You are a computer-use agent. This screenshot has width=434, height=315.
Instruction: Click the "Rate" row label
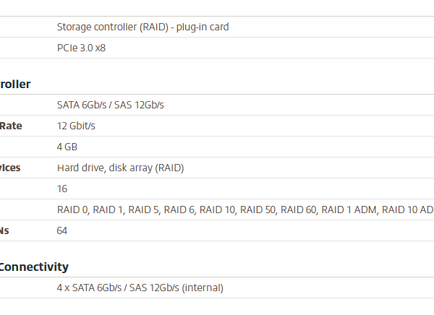tap(11, 126)
